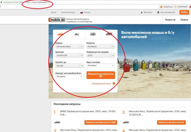The width and height of the screenshot is (191, 132).
Task: Select the motorcycle vehicle type tab
Action: (x=77, y=34)
